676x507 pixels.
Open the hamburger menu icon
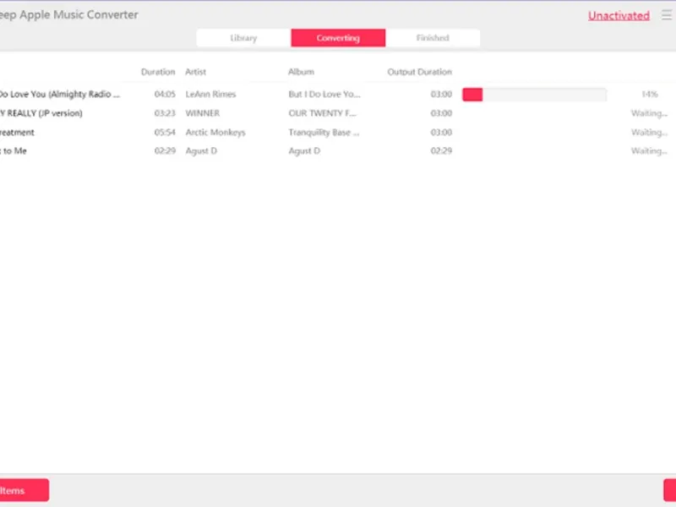tap(667, 15)
